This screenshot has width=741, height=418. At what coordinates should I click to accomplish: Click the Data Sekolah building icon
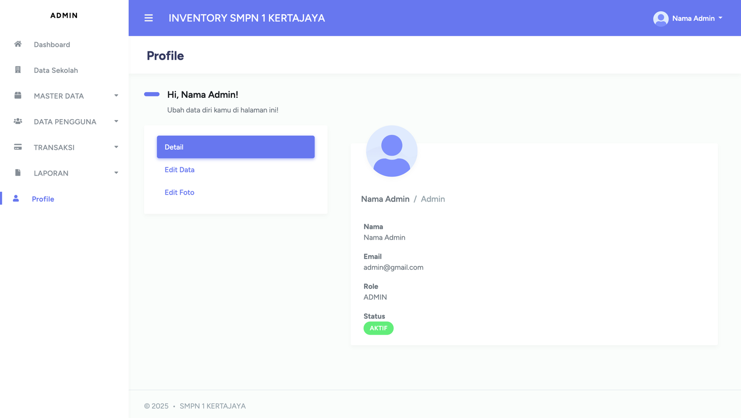[18, 70]
